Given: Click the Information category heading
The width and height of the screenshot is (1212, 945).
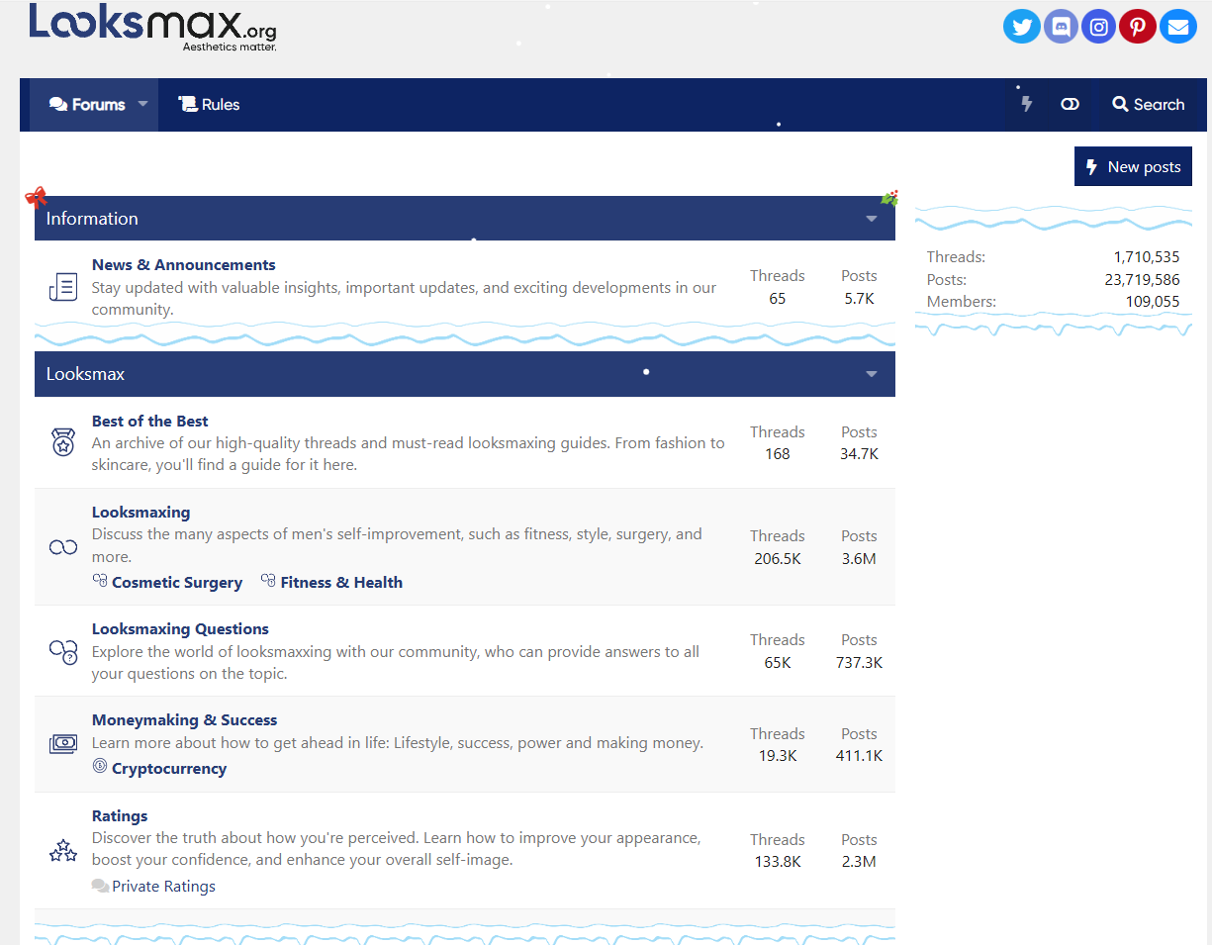Looking at the screenshot, I should 92,219.
